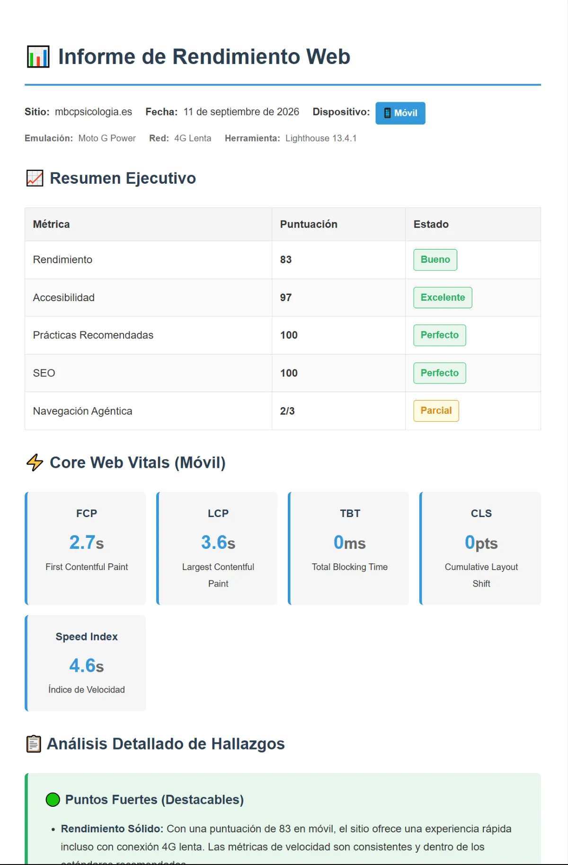The width and height of the screenshot is (568, 865).
Task: Click the date '11 de septiembre de 2026'
Action: click(x=241, y=112)
